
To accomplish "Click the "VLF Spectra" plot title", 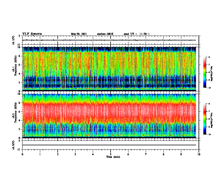I will 32,34.
